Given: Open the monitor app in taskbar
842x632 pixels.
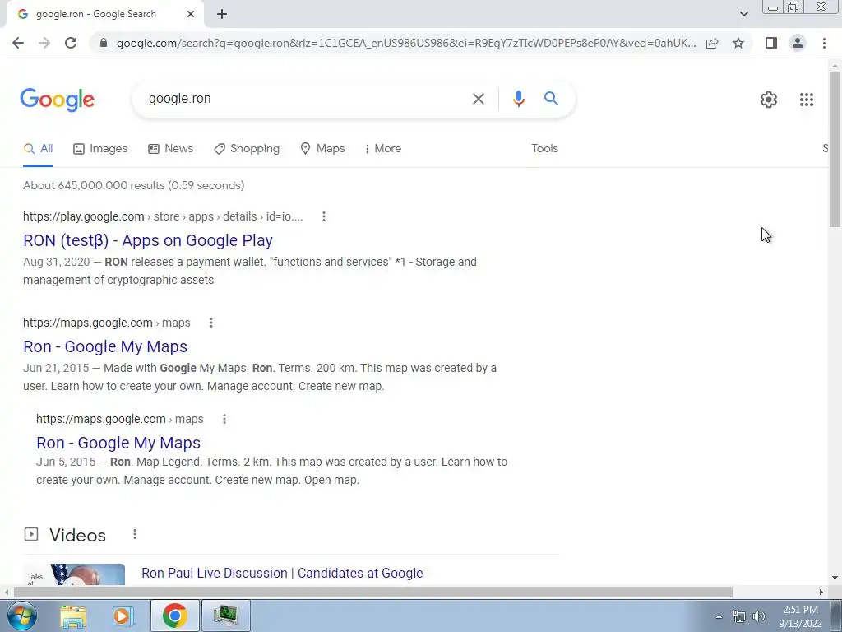Looking at the screenshot, I should (x=225, y=616).
